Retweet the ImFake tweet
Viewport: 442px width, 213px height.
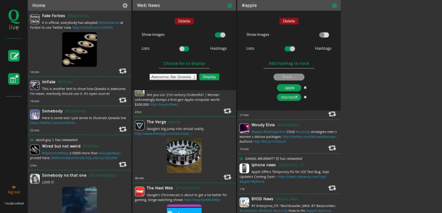tap(123, 100)
